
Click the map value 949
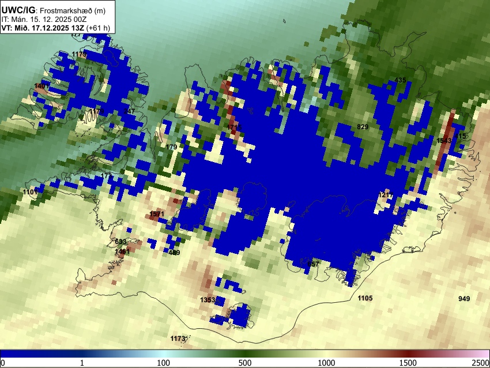point(464,299)
